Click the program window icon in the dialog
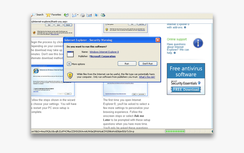Screen dimensions: 244x153 [70, 54]
